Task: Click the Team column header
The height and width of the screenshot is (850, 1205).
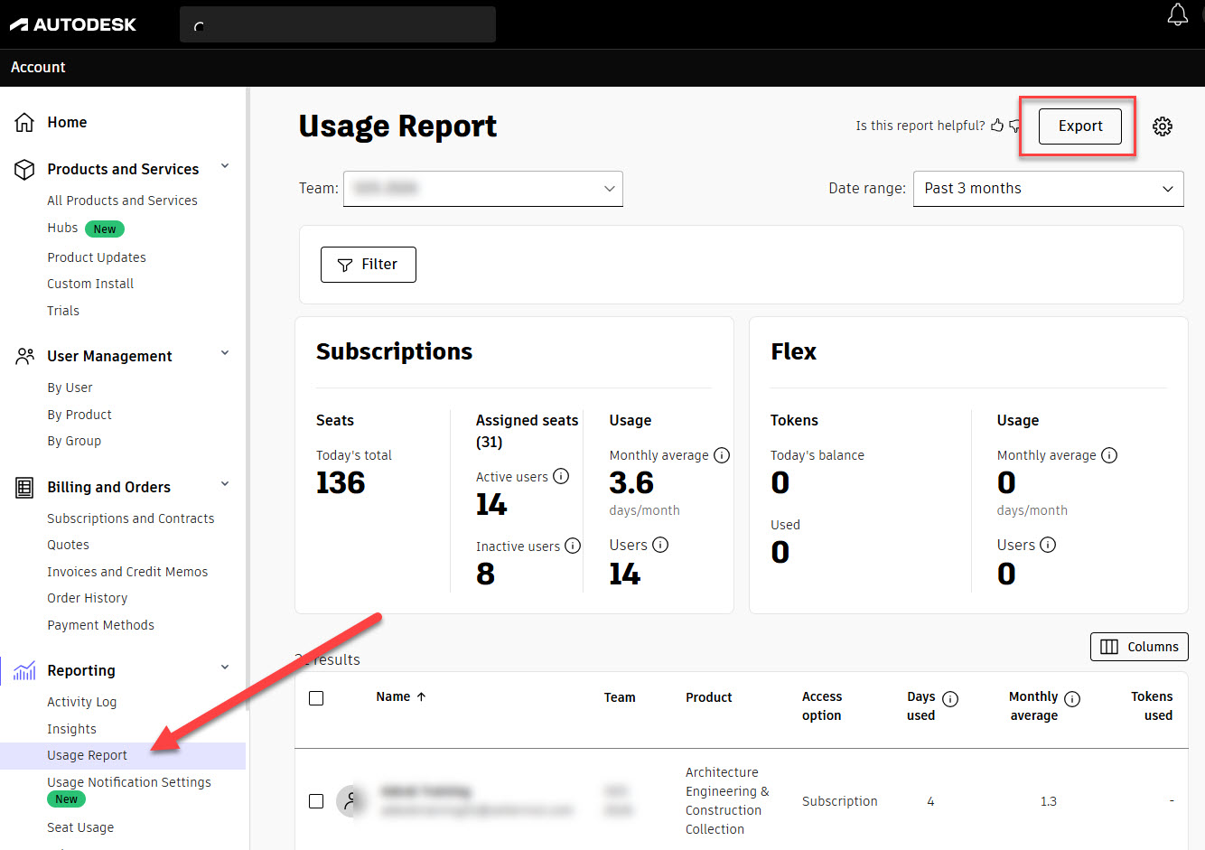Action: [620, 697]
